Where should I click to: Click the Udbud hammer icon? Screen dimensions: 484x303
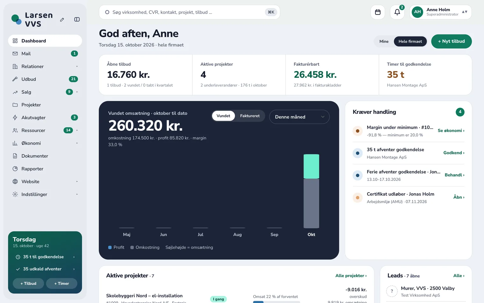(15, 79)
